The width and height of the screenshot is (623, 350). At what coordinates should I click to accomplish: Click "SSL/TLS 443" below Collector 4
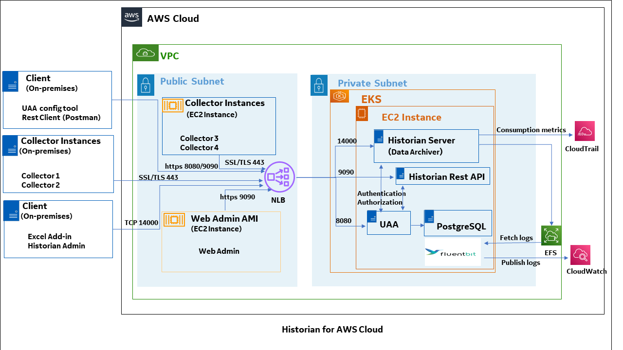point(244,162)
